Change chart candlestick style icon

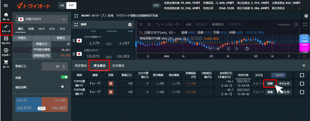[x=149, y=25]
